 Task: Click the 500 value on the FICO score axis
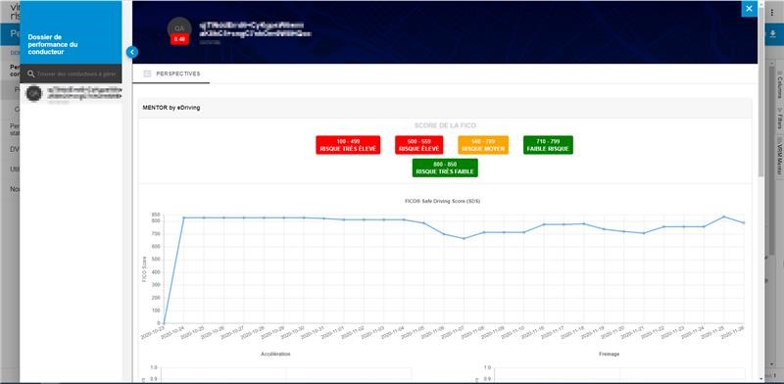[156, 259]
